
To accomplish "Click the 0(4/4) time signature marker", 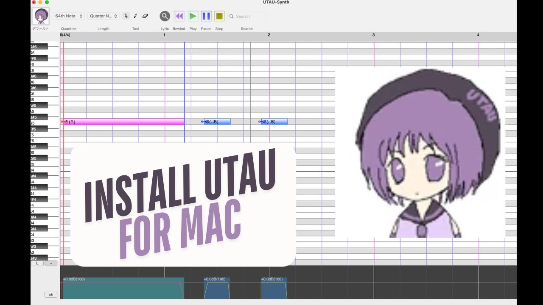I will pos(65,35).
